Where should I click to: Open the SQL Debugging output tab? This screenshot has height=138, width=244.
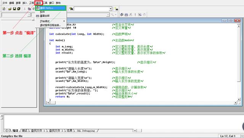pyautogui.click(x=86, y=131)
